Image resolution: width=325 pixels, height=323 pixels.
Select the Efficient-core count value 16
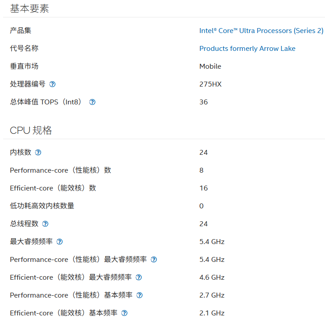[x=203, y=188]
